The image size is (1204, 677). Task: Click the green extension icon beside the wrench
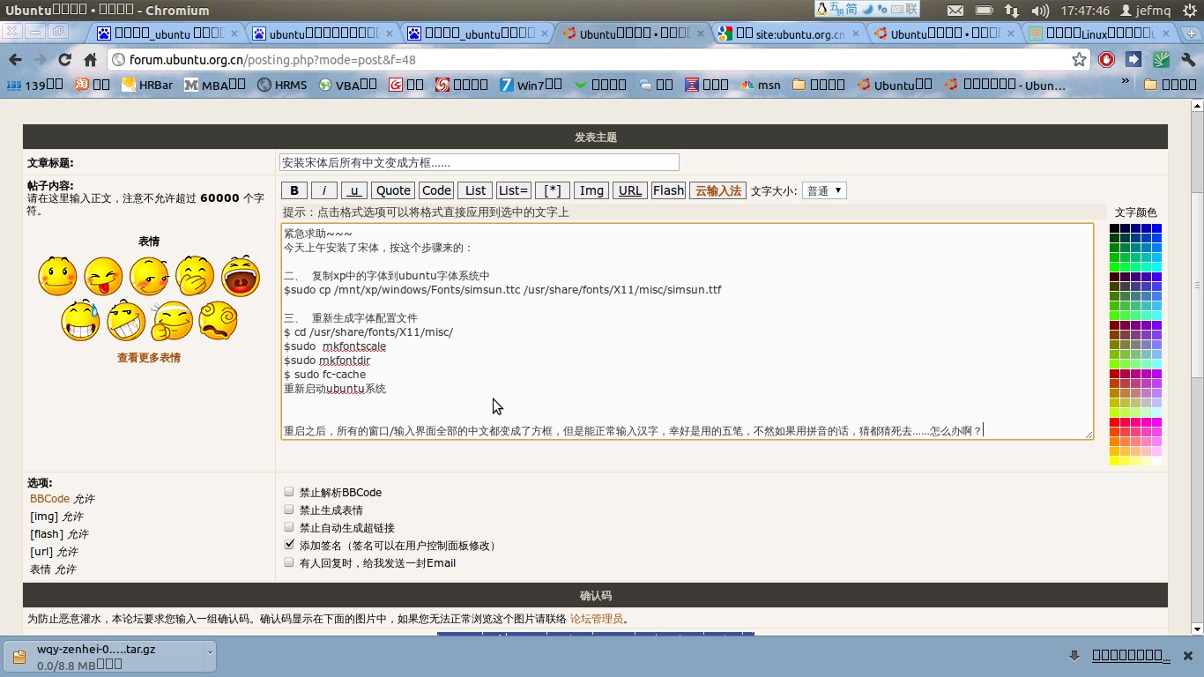tap(1161, 60)
